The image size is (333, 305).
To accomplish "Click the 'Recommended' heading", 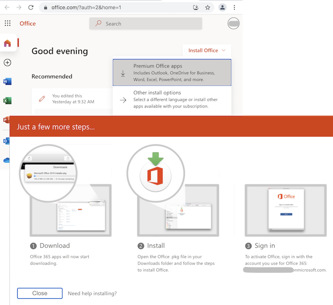I will 52,76.
